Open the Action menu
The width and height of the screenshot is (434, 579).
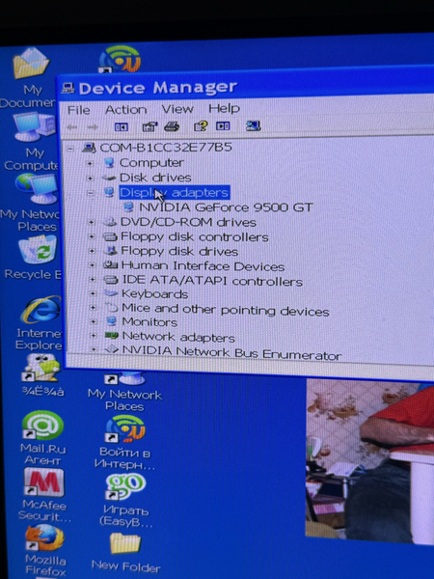125,110
